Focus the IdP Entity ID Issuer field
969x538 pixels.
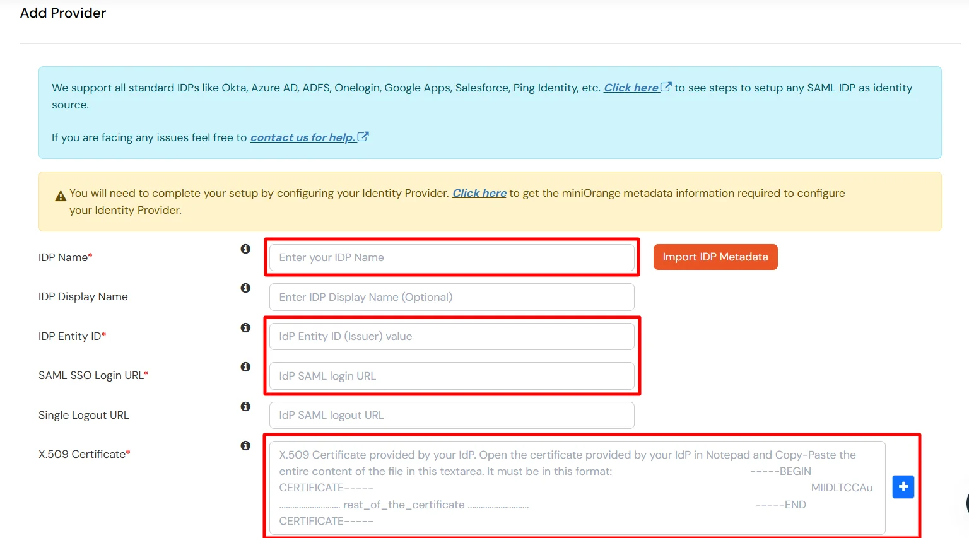pyautogui.click(x=452, y=336)
